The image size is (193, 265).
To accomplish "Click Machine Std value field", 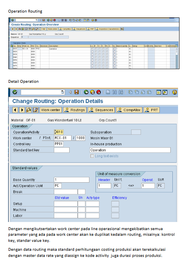I will point(66,210).
